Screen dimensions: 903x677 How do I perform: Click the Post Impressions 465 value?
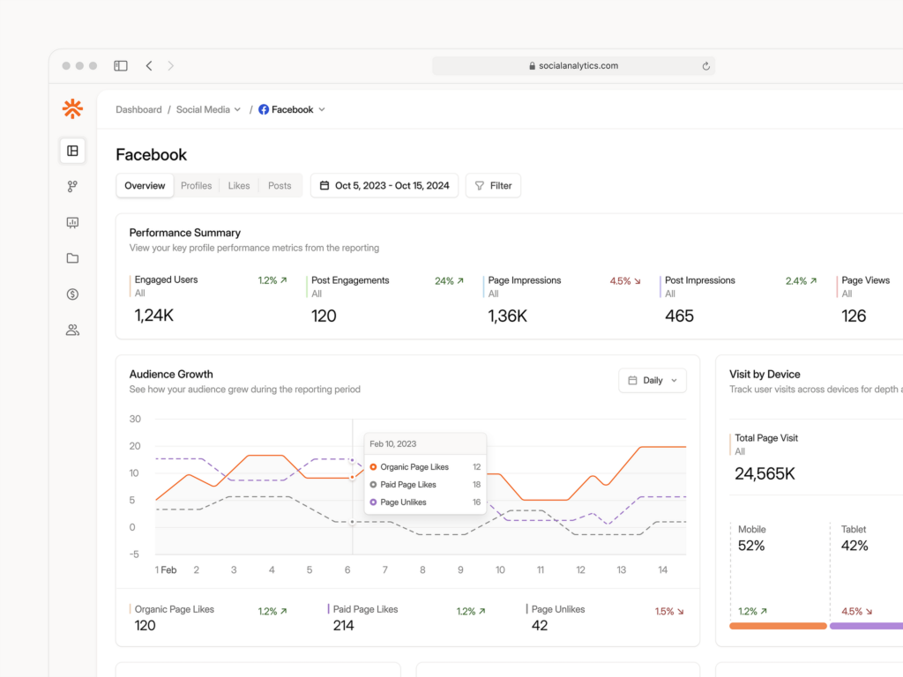[680, 316]
